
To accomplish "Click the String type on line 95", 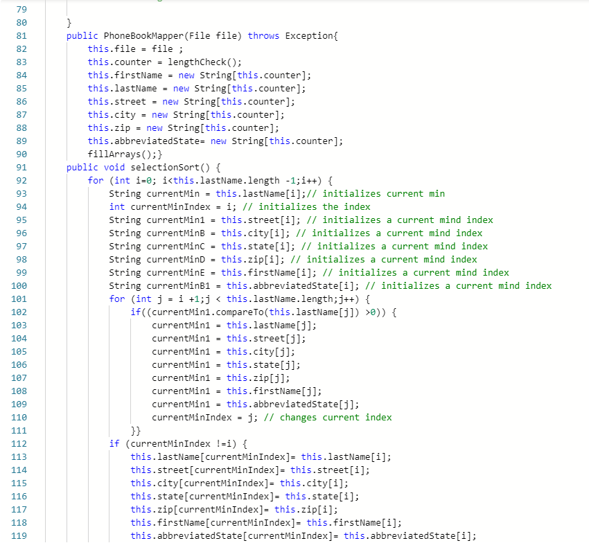I will click(x=124, y=220).
